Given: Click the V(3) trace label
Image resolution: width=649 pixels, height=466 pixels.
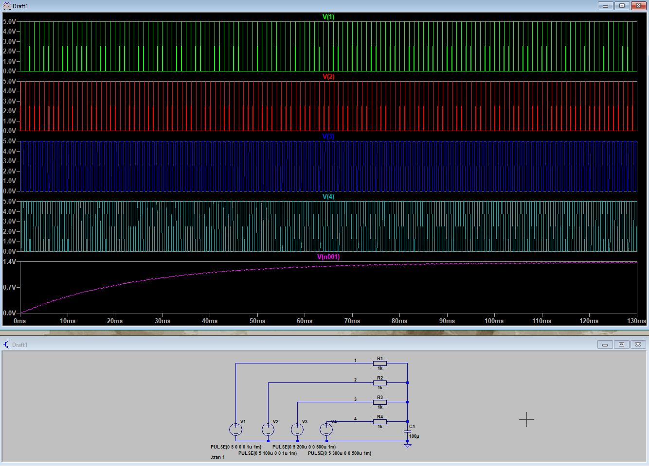Looking at the screenshot, I should point(328,137).
